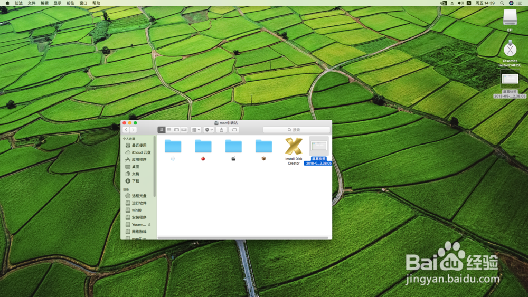
Task: Click the sidebar vertical scrollbar
Action: point(155,166)
